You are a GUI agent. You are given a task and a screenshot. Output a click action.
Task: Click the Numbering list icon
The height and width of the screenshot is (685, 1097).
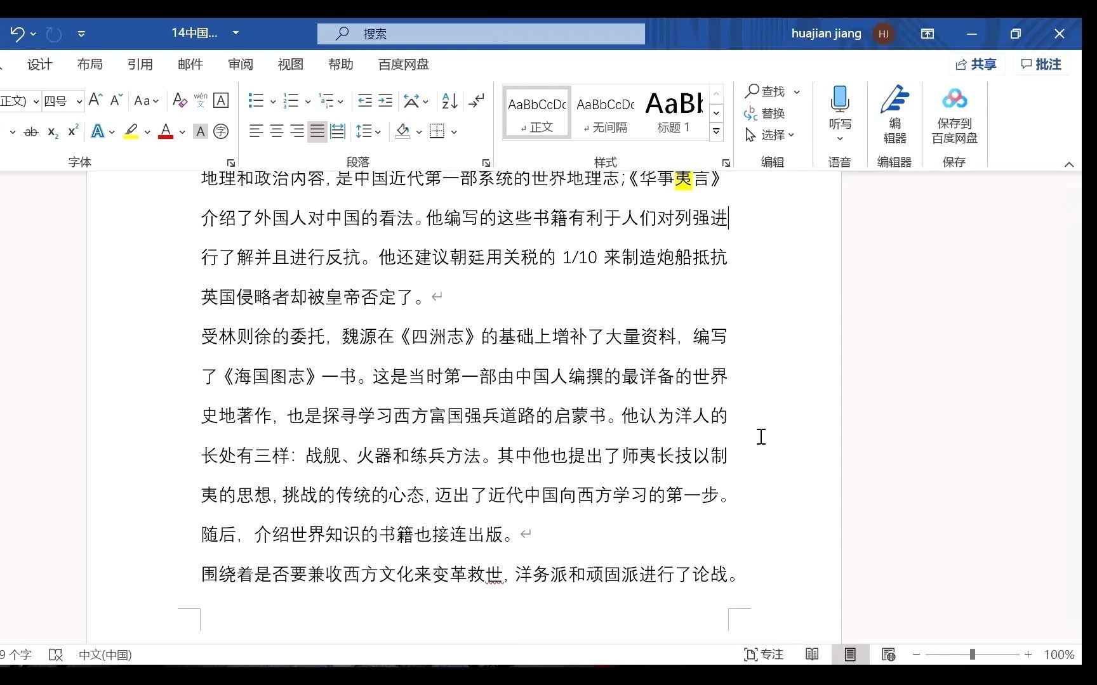(291, 100)
